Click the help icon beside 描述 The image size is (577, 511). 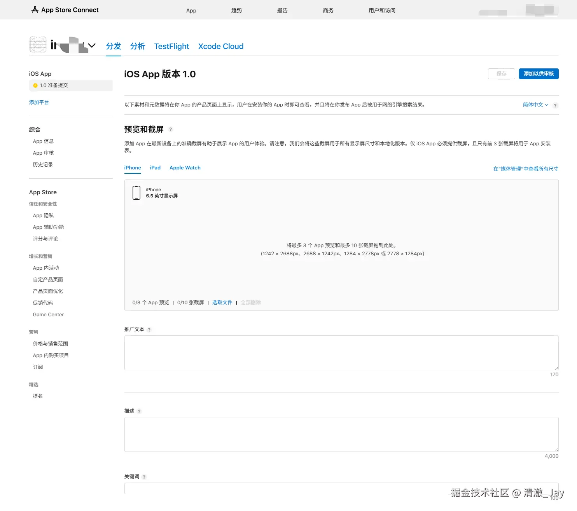pyautogui.click(x=139, y=412)
